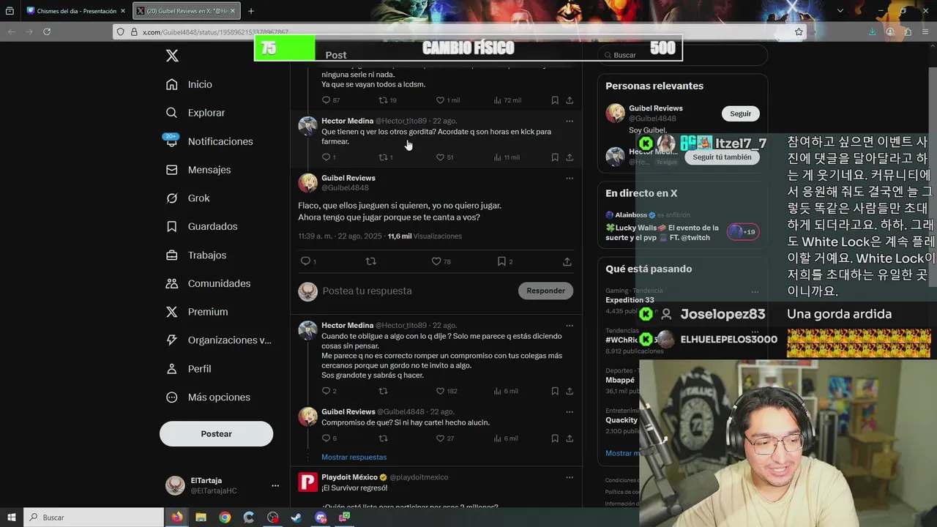Like Hector Medina's reply with 182 likes
Viewport: 937px width, 527px height.
tap(447, 392)
